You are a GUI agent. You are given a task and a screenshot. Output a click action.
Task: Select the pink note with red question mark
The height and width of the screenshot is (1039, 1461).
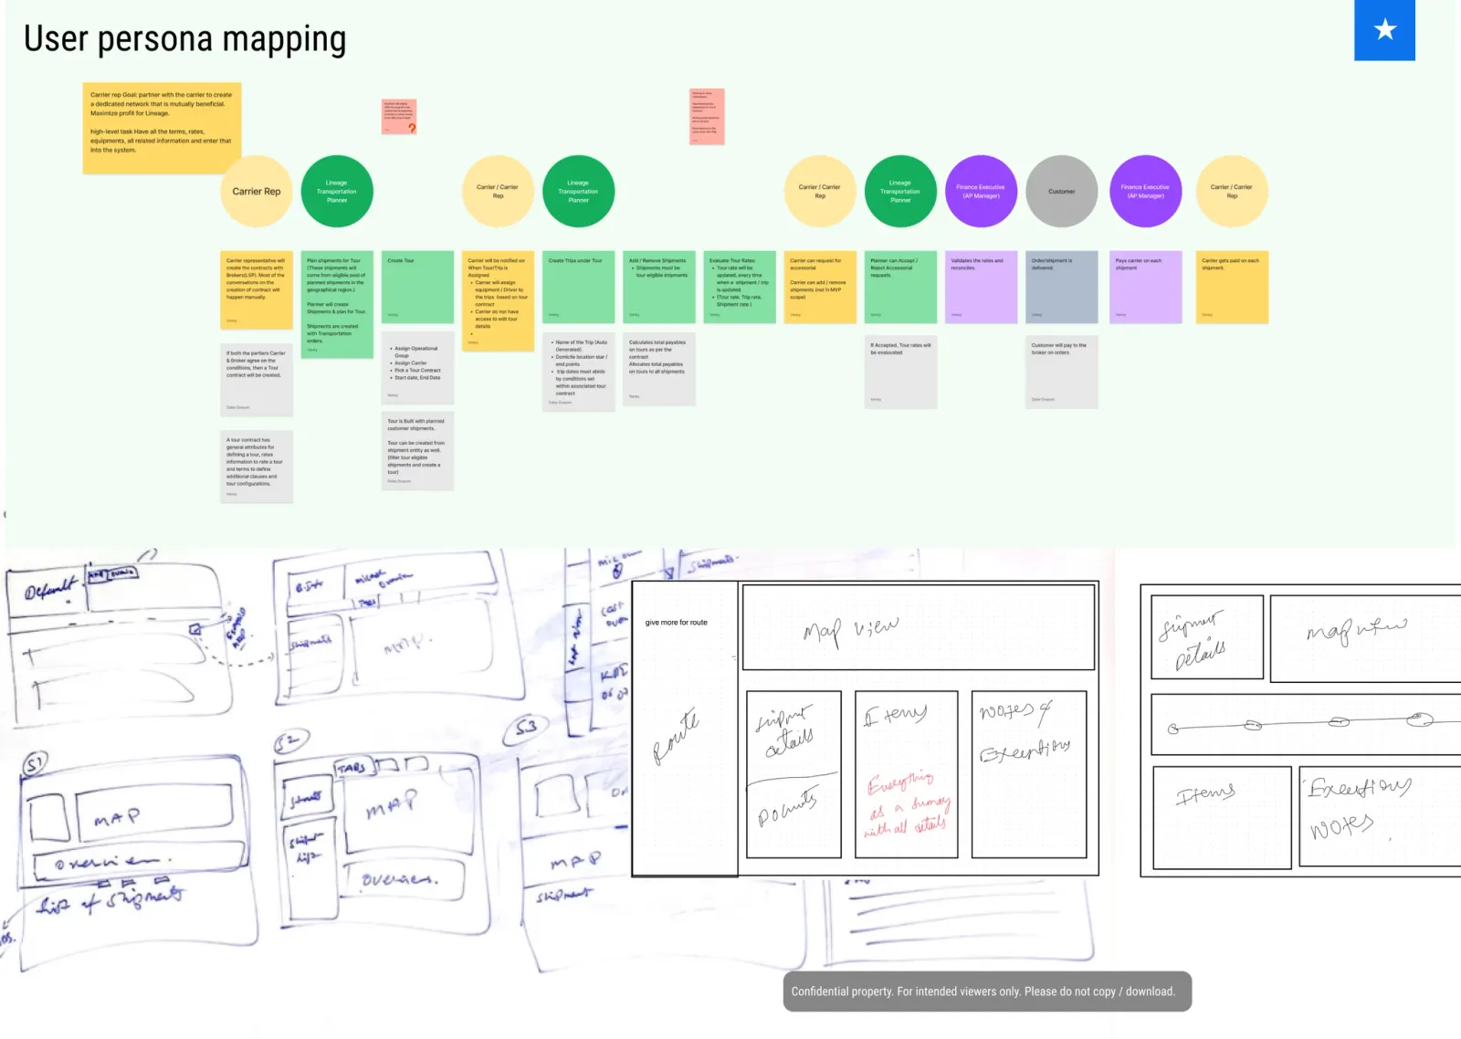click(x=399, y=117)
